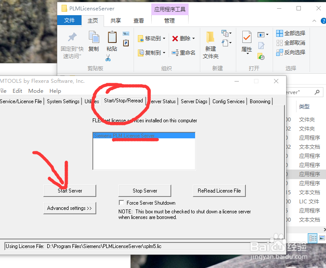Viewport: 326px width, 268px height.
Task: Create a New folder (新建文件夹)
Action: coord(210,46)
